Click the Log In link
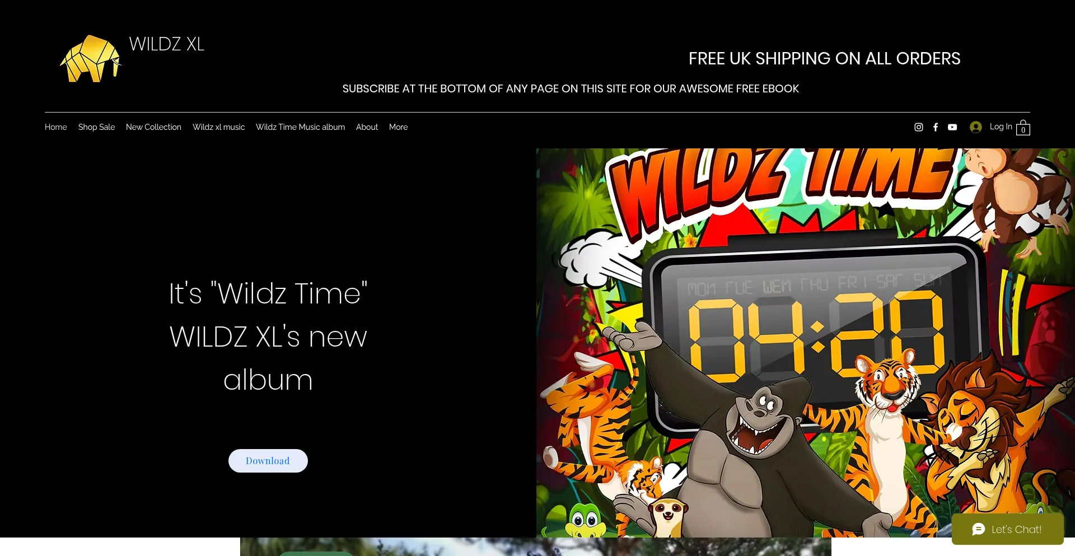 1001,127
